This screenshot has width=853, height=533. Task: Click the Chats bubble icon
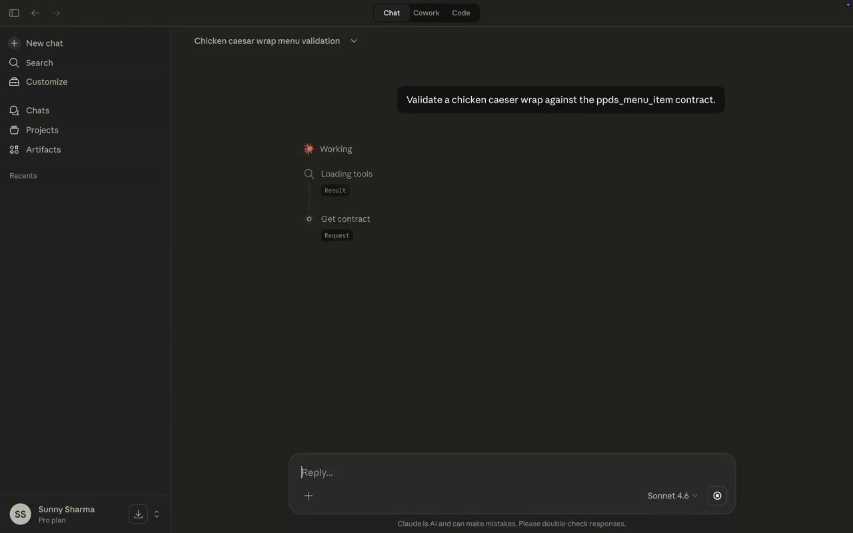tap(14, 111)
